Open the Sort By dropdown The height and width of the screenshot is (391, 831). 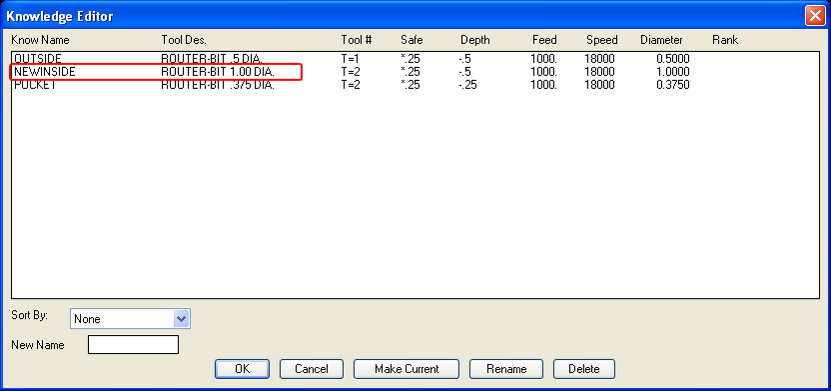130,319
